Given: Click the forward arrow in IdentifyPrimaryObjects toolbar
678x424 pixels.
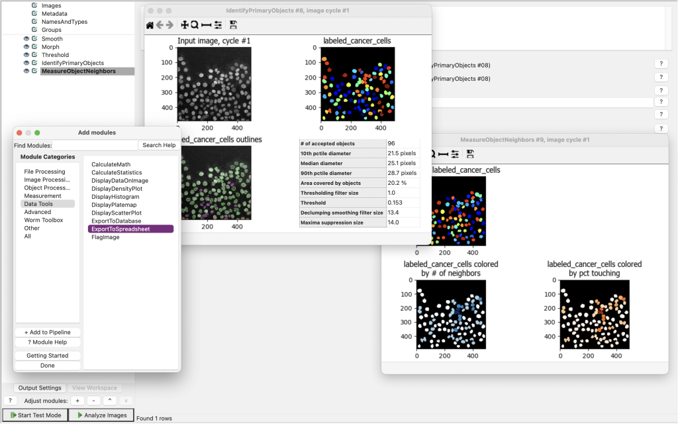Looking at the screenshot, I should click(x=169, y=25).
